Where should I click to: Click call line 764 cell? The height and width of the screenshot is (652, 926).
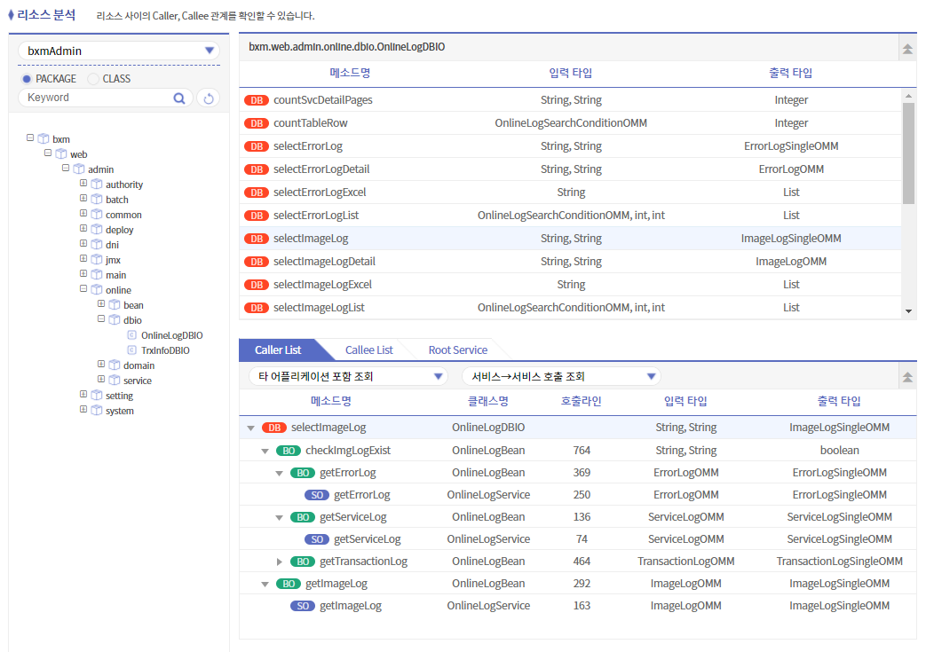click(x=582, y=451)
